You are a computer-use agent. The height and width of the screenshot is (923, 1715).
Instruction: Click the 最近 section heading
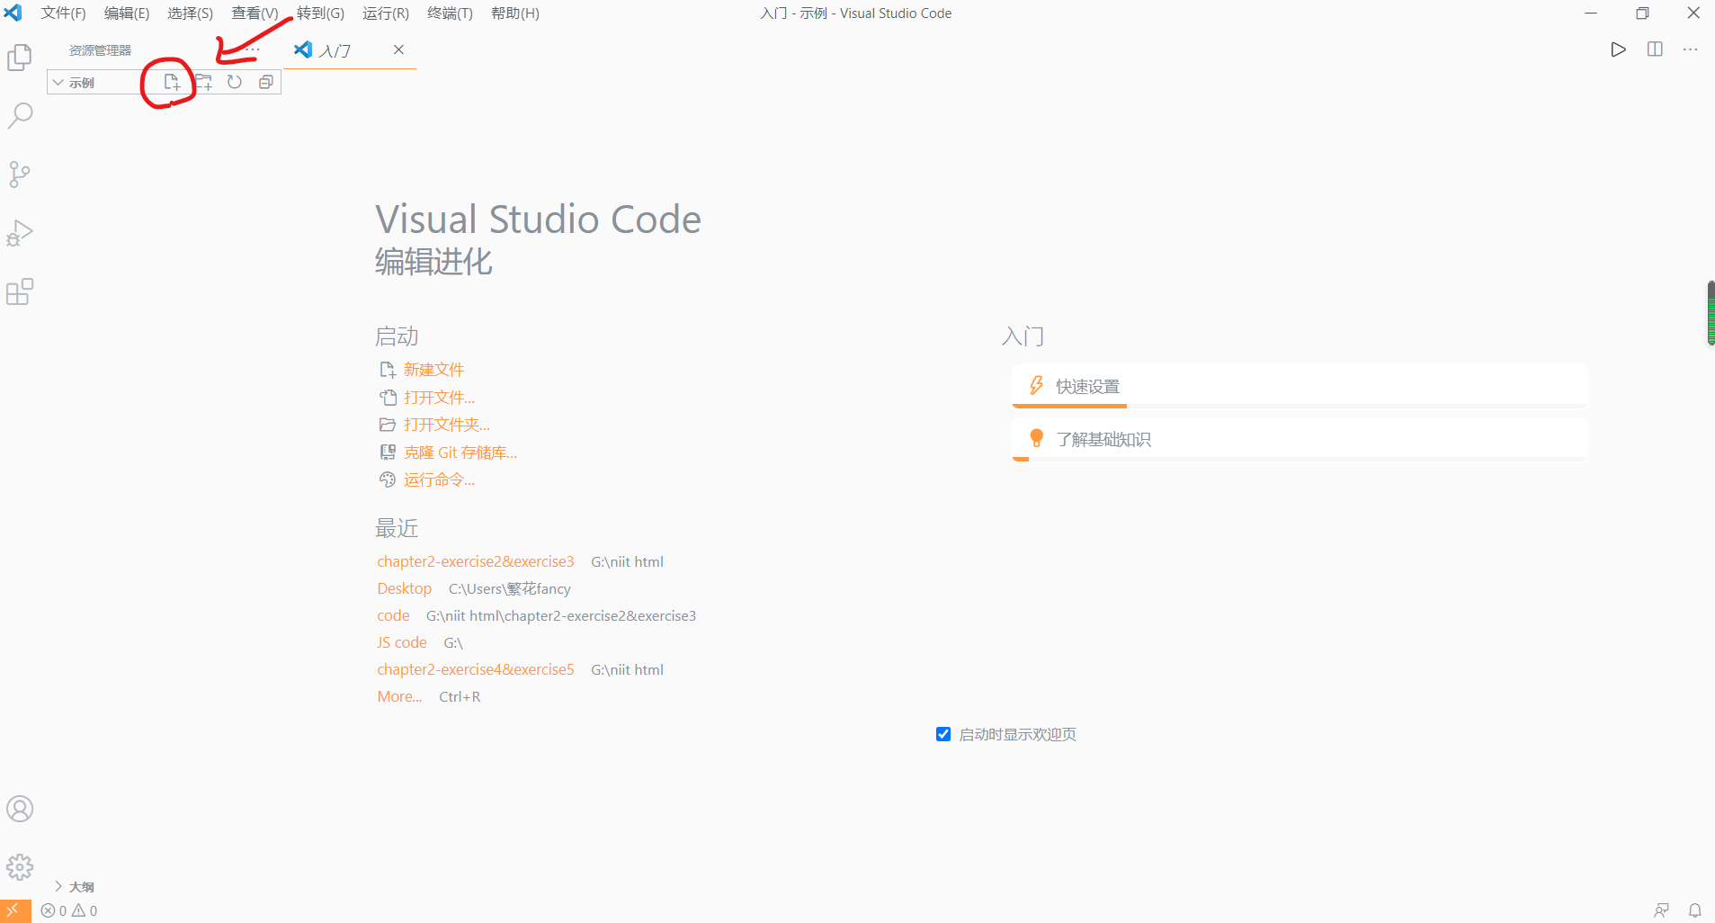397,528
